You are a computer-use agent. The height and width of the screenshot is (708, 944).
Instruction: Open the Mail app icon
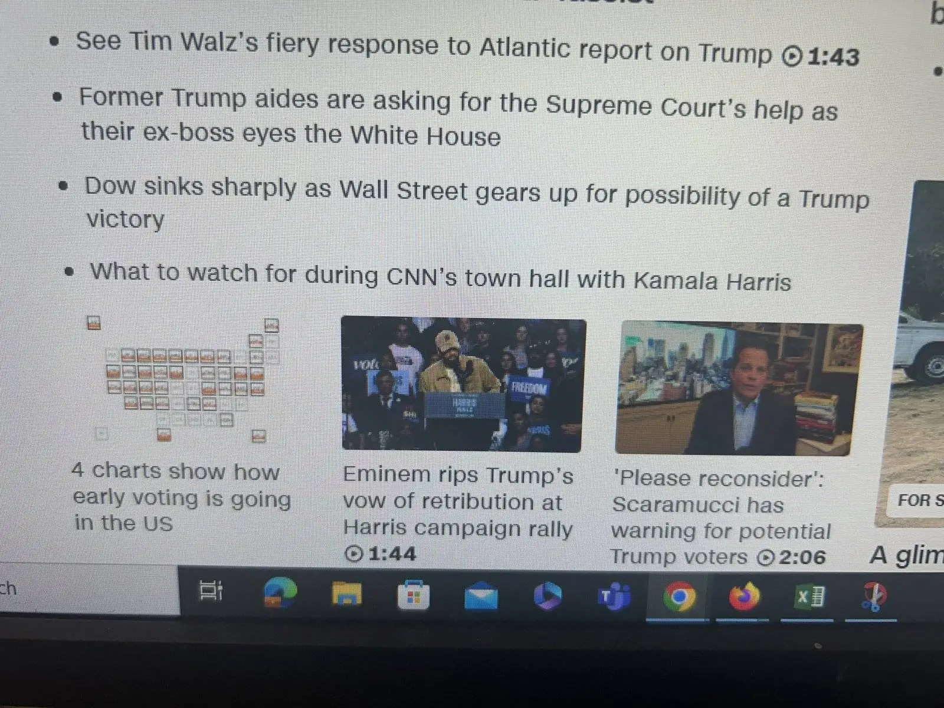coord(480,596)
